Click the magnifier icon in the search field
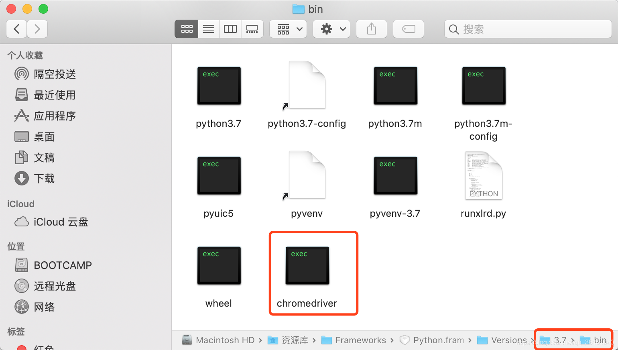Screen dimensions: 618x350 [x=454, y=29]
